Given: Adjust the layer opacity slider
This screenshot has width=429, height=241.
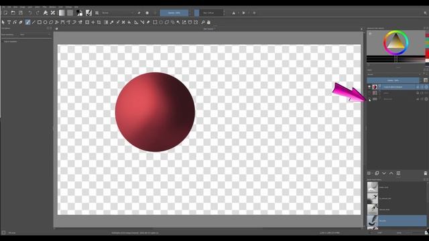Looking at the screenshot, I should coord(393,80).
